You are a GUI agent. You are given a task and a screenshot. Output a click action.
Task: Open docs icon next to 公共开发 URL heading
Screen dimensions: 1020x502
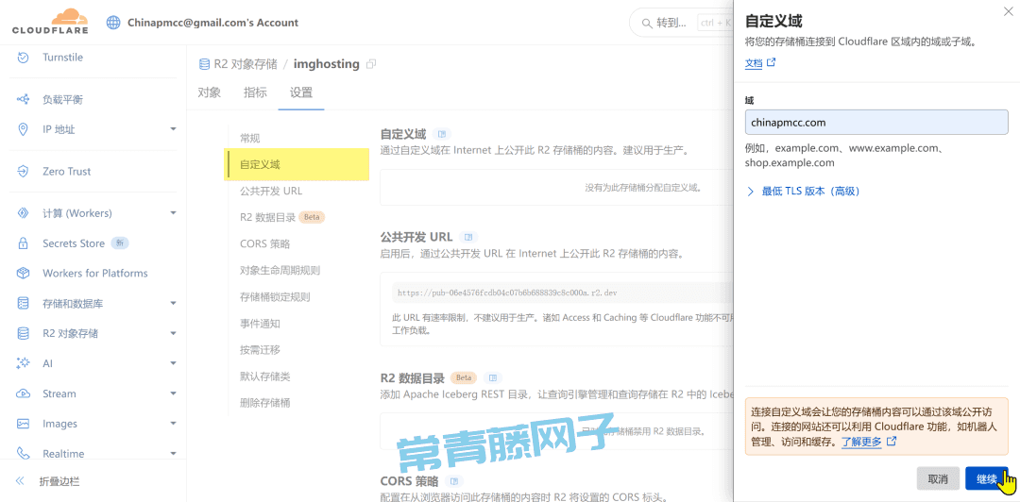point(468,237)
